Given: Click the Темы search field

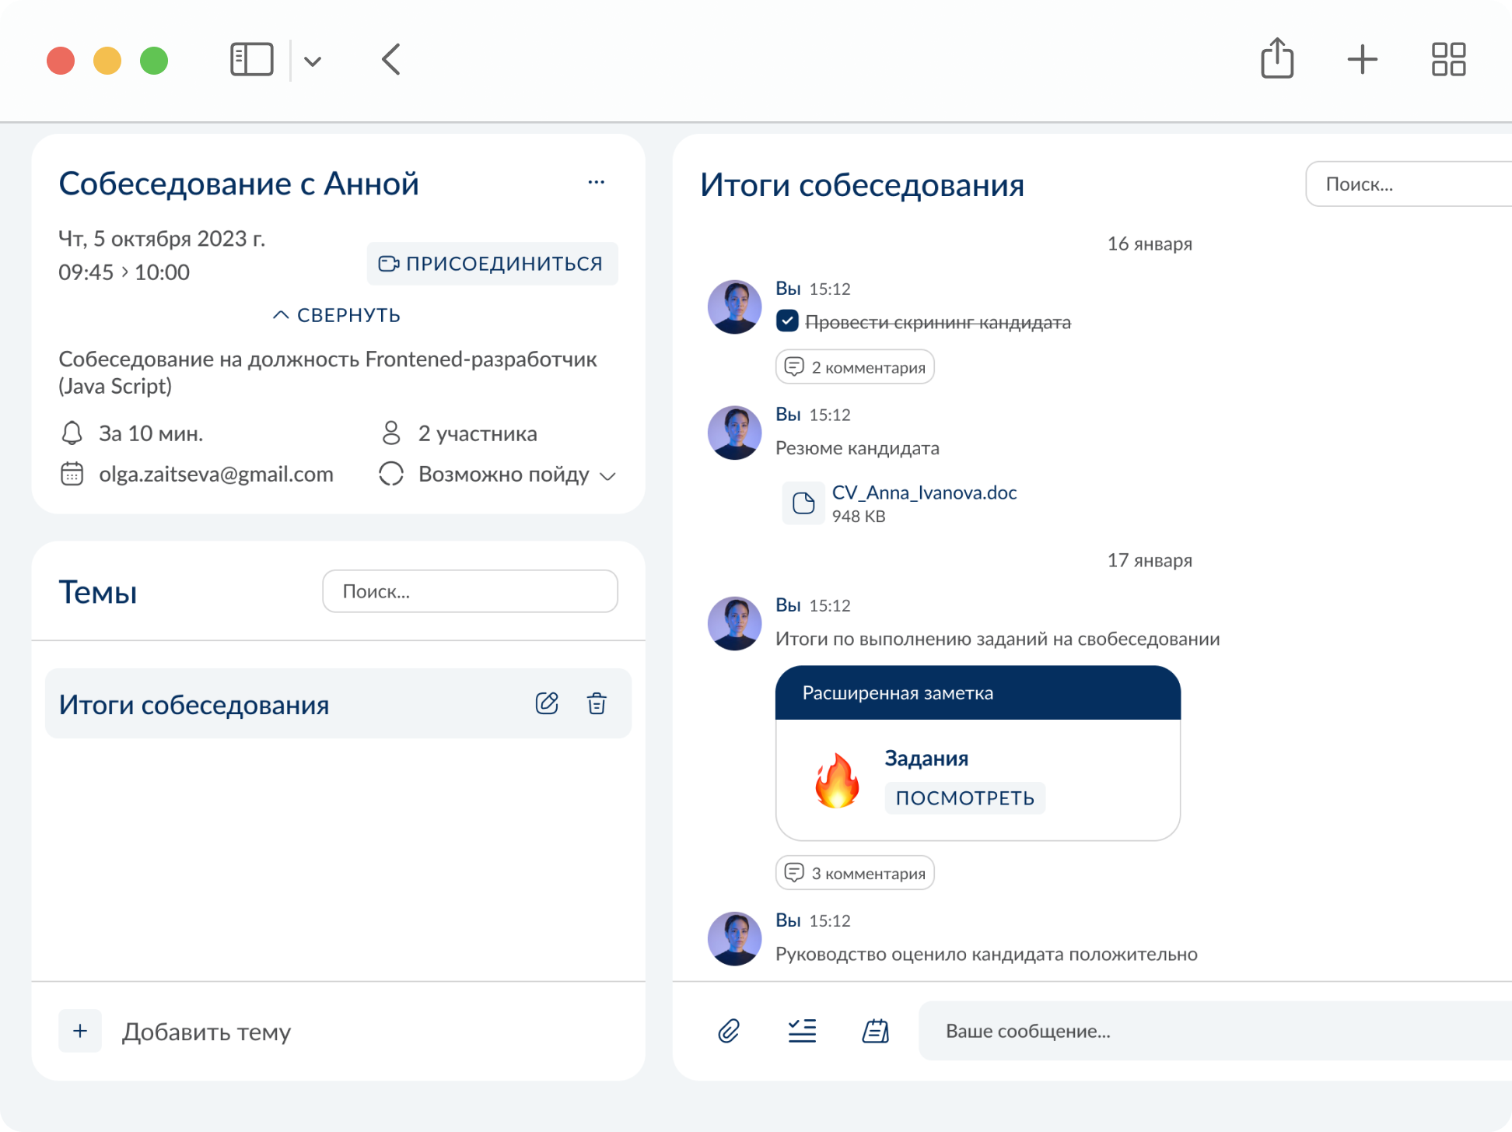Looking at the screenshot, I should point(471,591).
